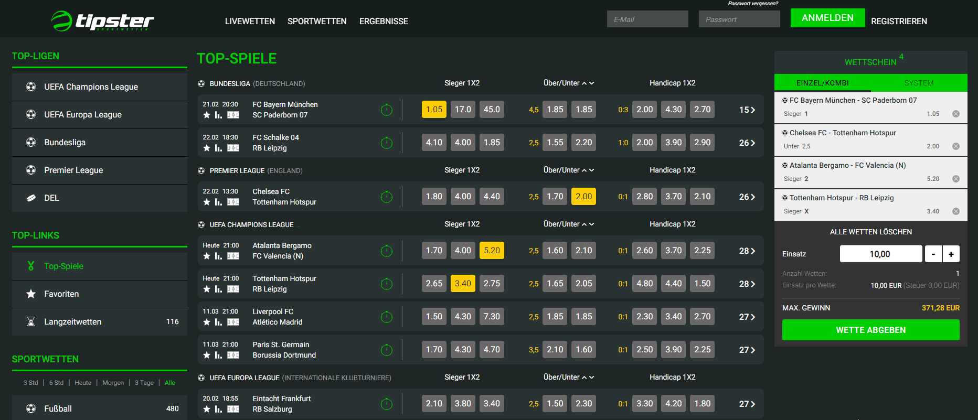978x420 pixels.
Task: Click ball icon at Bundesliga (Deutschland) header
Action: click(x=201, y=83)
